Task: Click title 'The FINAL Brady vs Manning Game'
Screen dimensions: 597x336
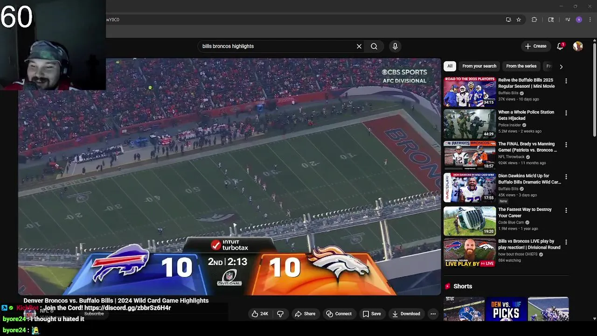Action: [x=528, y=147]
